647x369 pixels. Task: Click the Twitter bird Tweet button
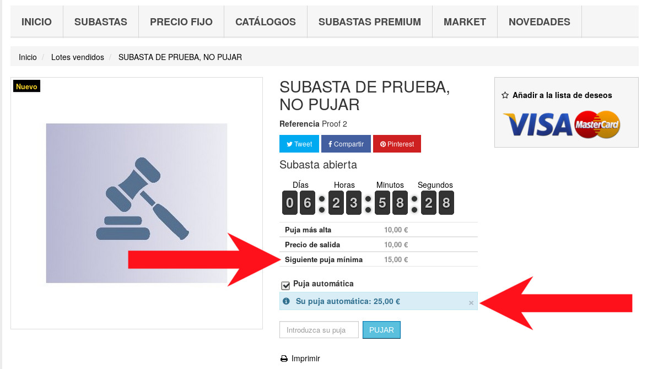299,144
